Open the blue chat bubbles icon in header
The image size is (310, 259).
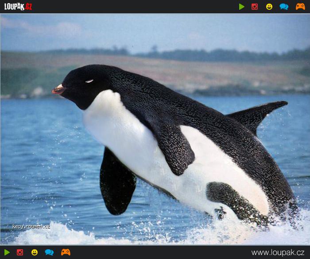[284, 7]
